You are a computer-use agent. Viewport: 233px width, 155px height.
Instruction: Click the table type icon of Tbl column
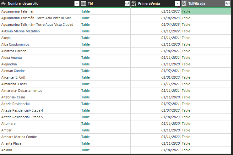pyautogui.click(x=84, y=3)
